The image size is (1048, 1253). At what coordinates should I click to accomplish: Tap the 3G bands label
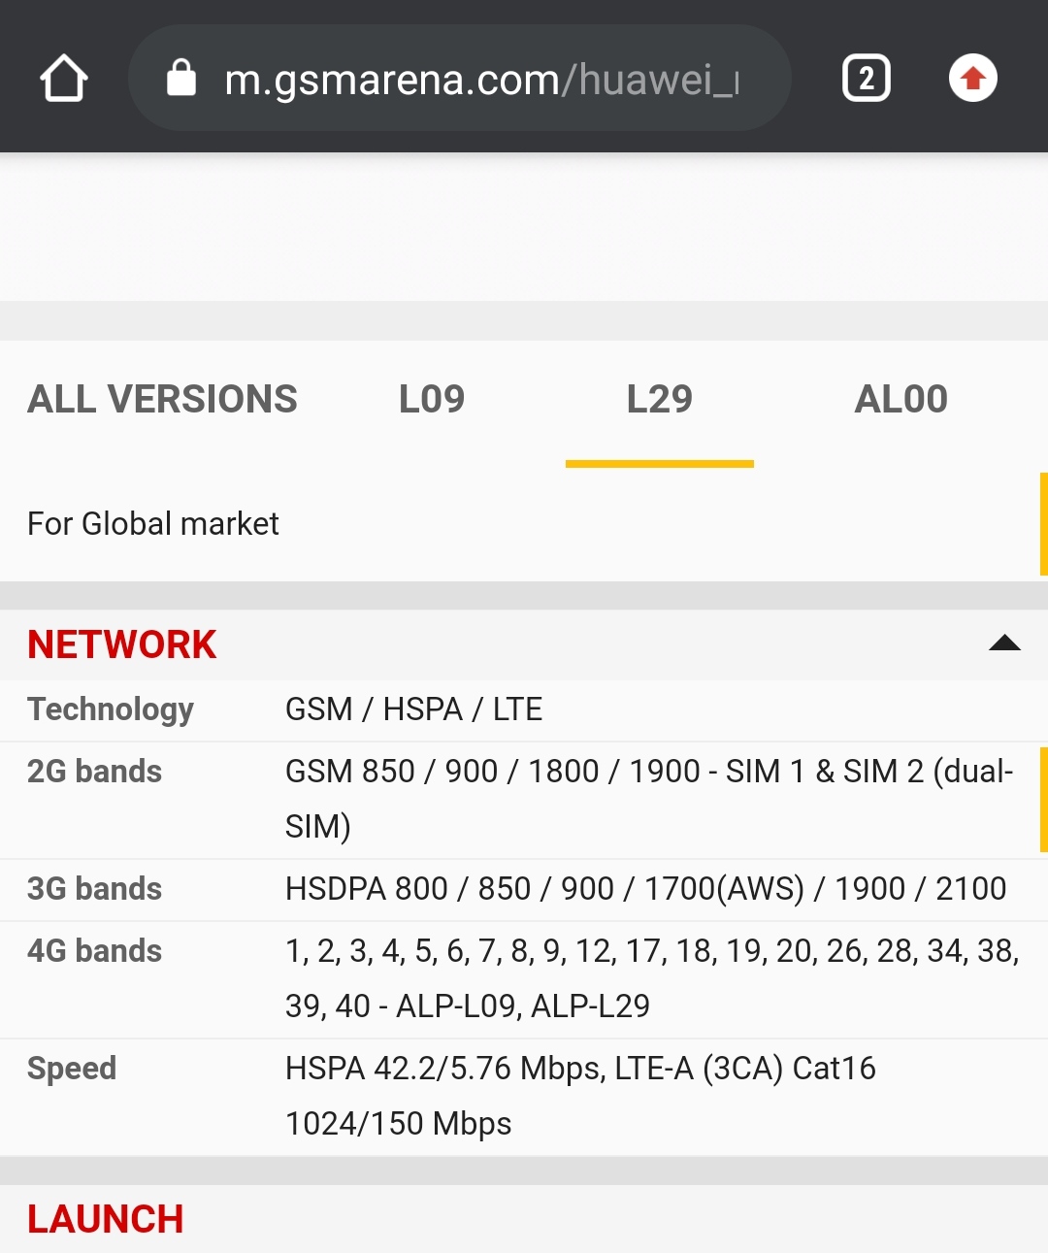pyautogui.click(x=94, y=889)
